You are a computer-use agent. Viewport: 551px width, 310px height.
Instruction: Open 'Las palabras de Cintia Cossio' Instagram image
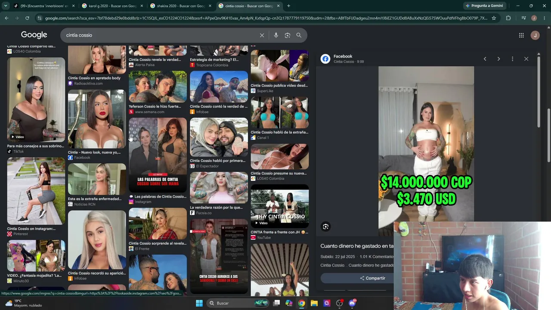158,155
